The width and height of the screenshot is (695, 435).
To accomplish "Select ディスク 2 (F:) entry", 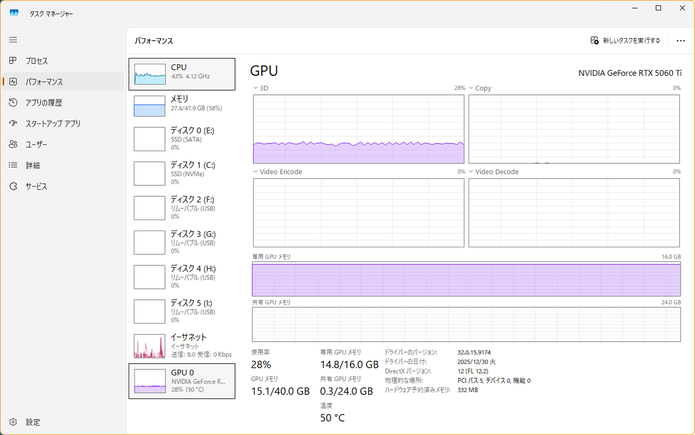I will coord(182,208).
